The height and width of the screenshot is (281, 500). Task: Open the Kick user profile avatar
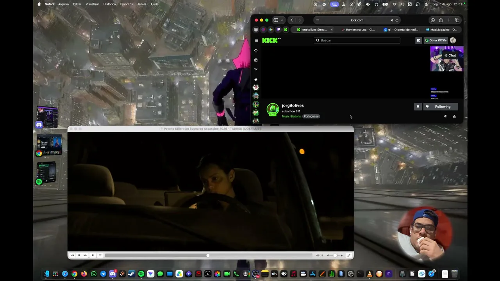pyautogui.click(x=453, y=40)
